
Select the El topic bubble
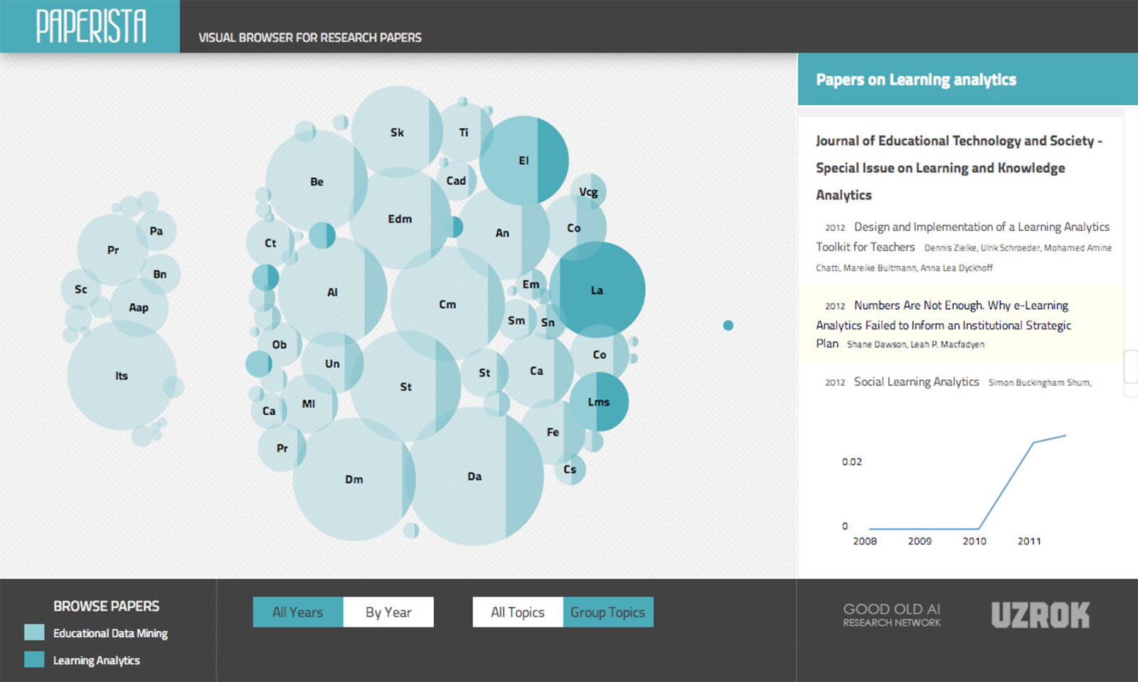click(x=523, y=161)
